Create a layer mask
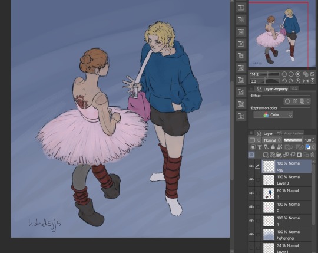 pos(299,155)
